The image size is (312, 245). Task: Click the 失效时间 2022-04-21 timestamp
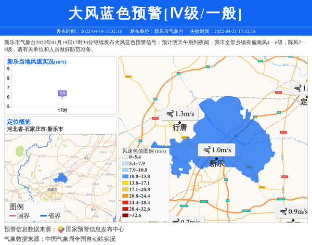[x=223, y=31]
